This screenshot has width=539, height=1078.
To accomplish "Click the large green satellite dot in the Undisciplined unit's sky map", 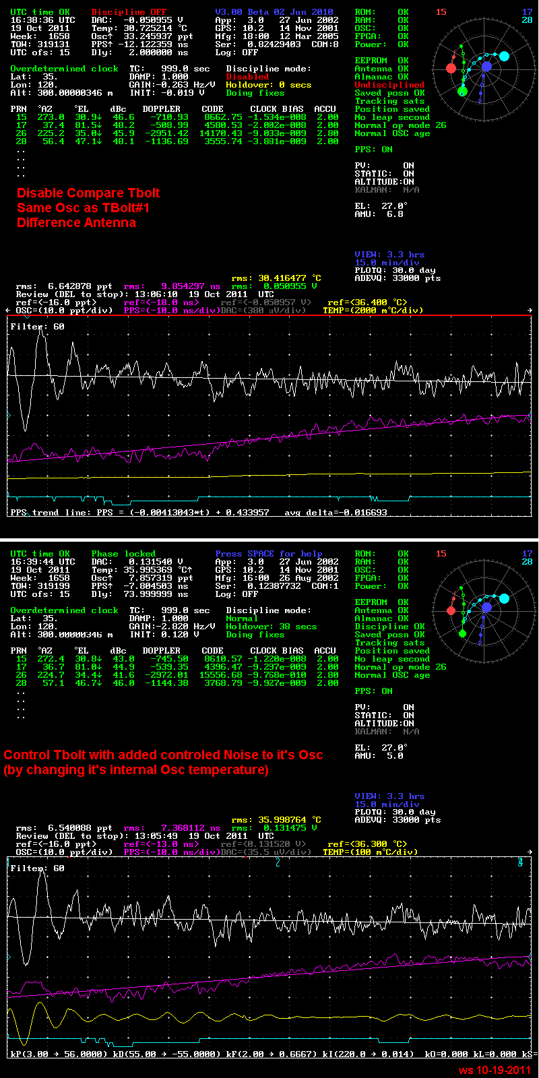I will (462, 91).
